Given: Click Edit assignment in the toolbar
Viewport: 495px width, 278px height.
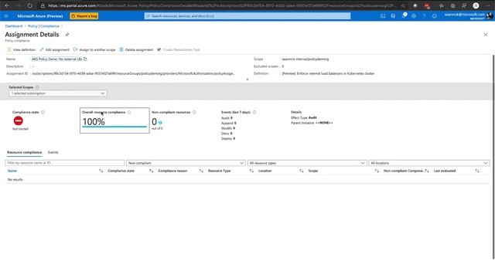Looking at the screenshot, I should [x=54, y=49].
